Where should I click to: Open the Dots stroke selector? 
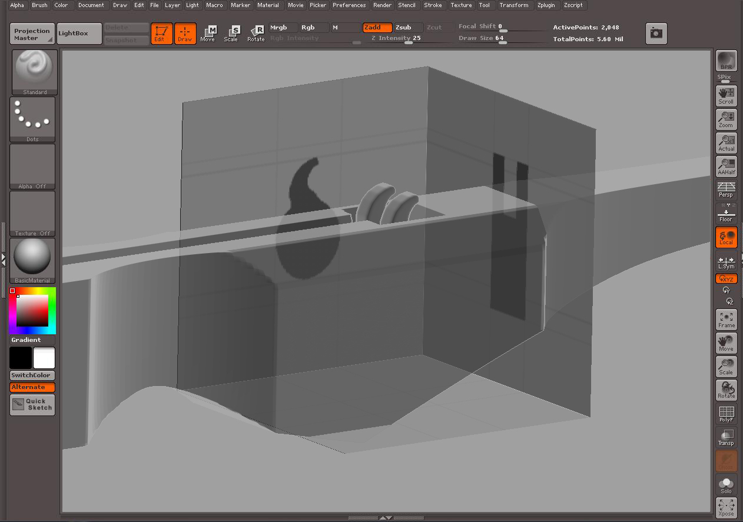(x=32, y=119)
